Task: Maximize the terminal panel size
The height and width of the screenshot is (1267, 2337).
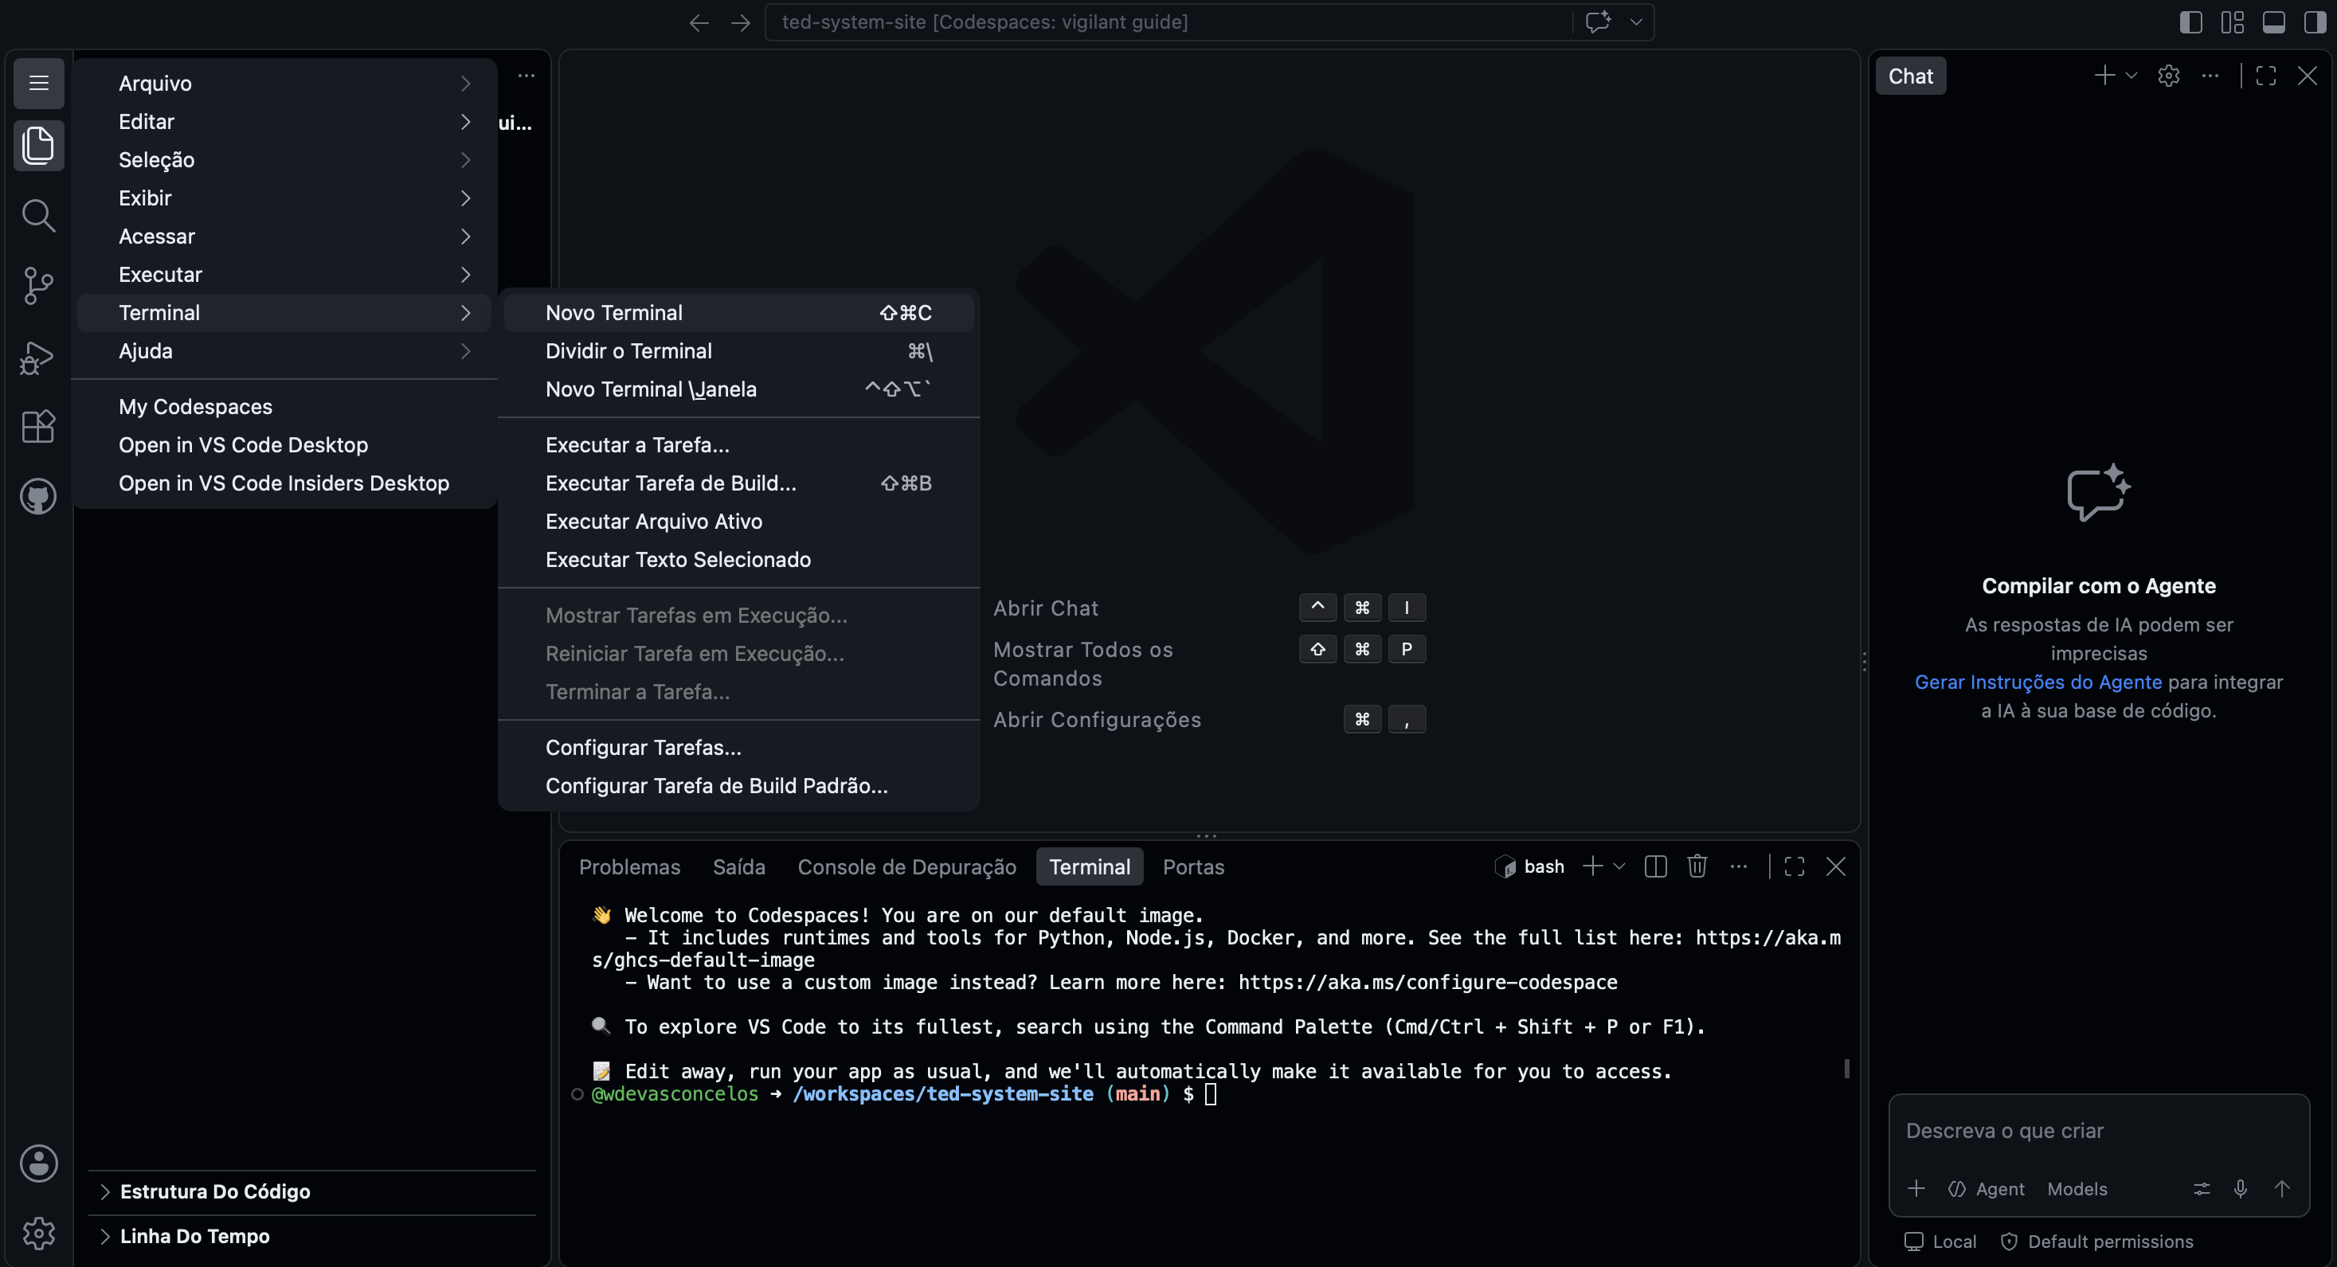Action: [1795, 867]
